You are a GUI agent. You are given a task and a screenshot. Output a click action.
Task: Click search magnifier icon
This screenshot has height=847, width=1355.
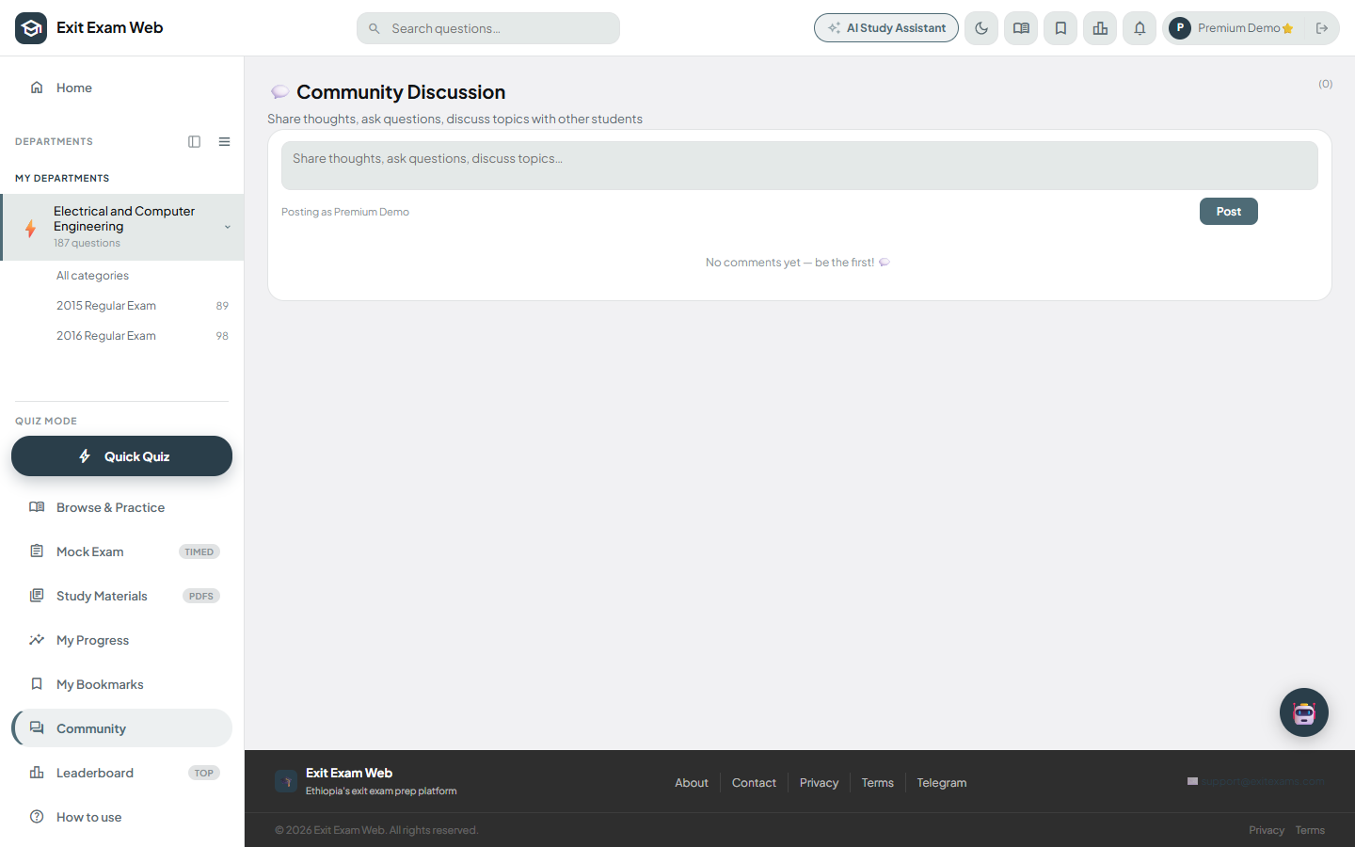click(375, 28)
